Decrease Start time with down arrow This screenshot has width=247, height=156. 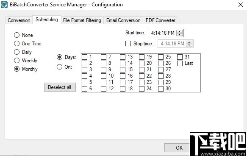179,34
